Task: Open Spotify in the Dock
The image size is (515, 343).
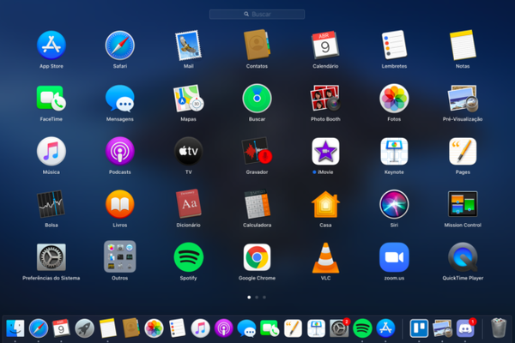Action: point(362,328)
